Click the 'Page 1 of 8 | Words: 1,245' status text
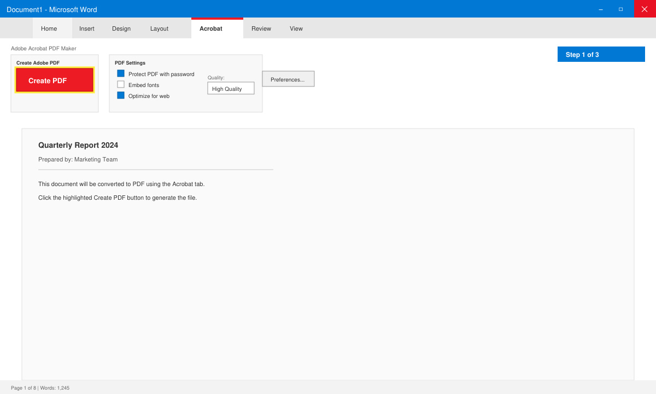The height and width of the screenshot is (394, 656). [40, 388]
